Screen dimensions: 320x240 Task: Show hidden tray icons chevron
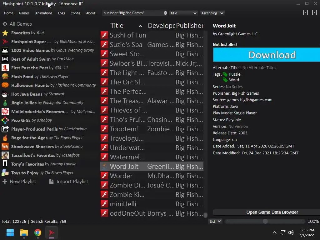[x=275, y=232]
